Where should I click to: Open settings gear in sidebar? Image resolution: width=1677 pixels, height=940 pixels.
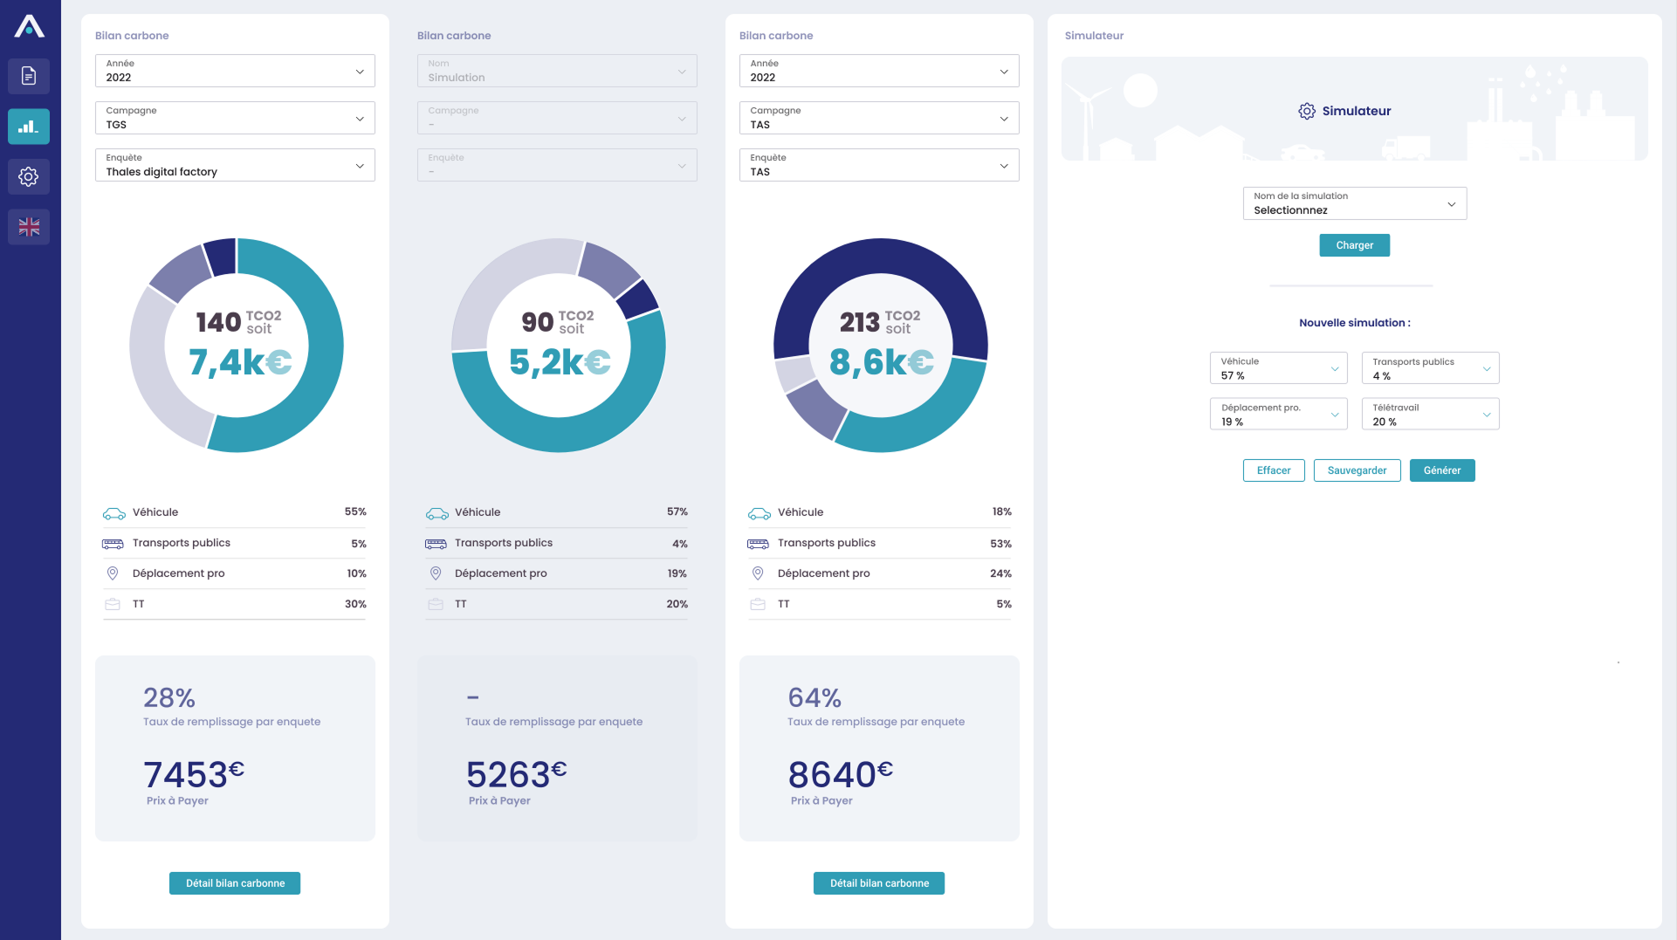click(29, 177)
